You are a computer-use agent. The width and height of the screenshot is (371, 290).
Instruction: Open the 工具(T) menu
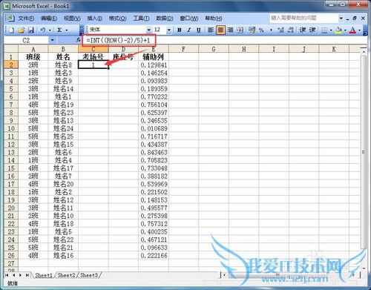pyautogui.click(x=141, y=19)
